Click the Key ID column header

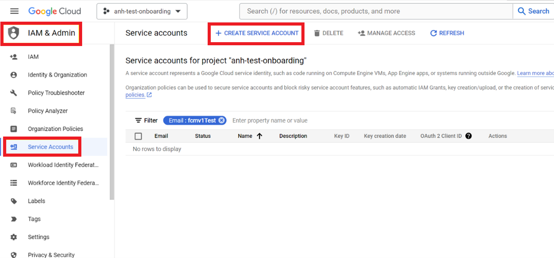coord(342,136)
